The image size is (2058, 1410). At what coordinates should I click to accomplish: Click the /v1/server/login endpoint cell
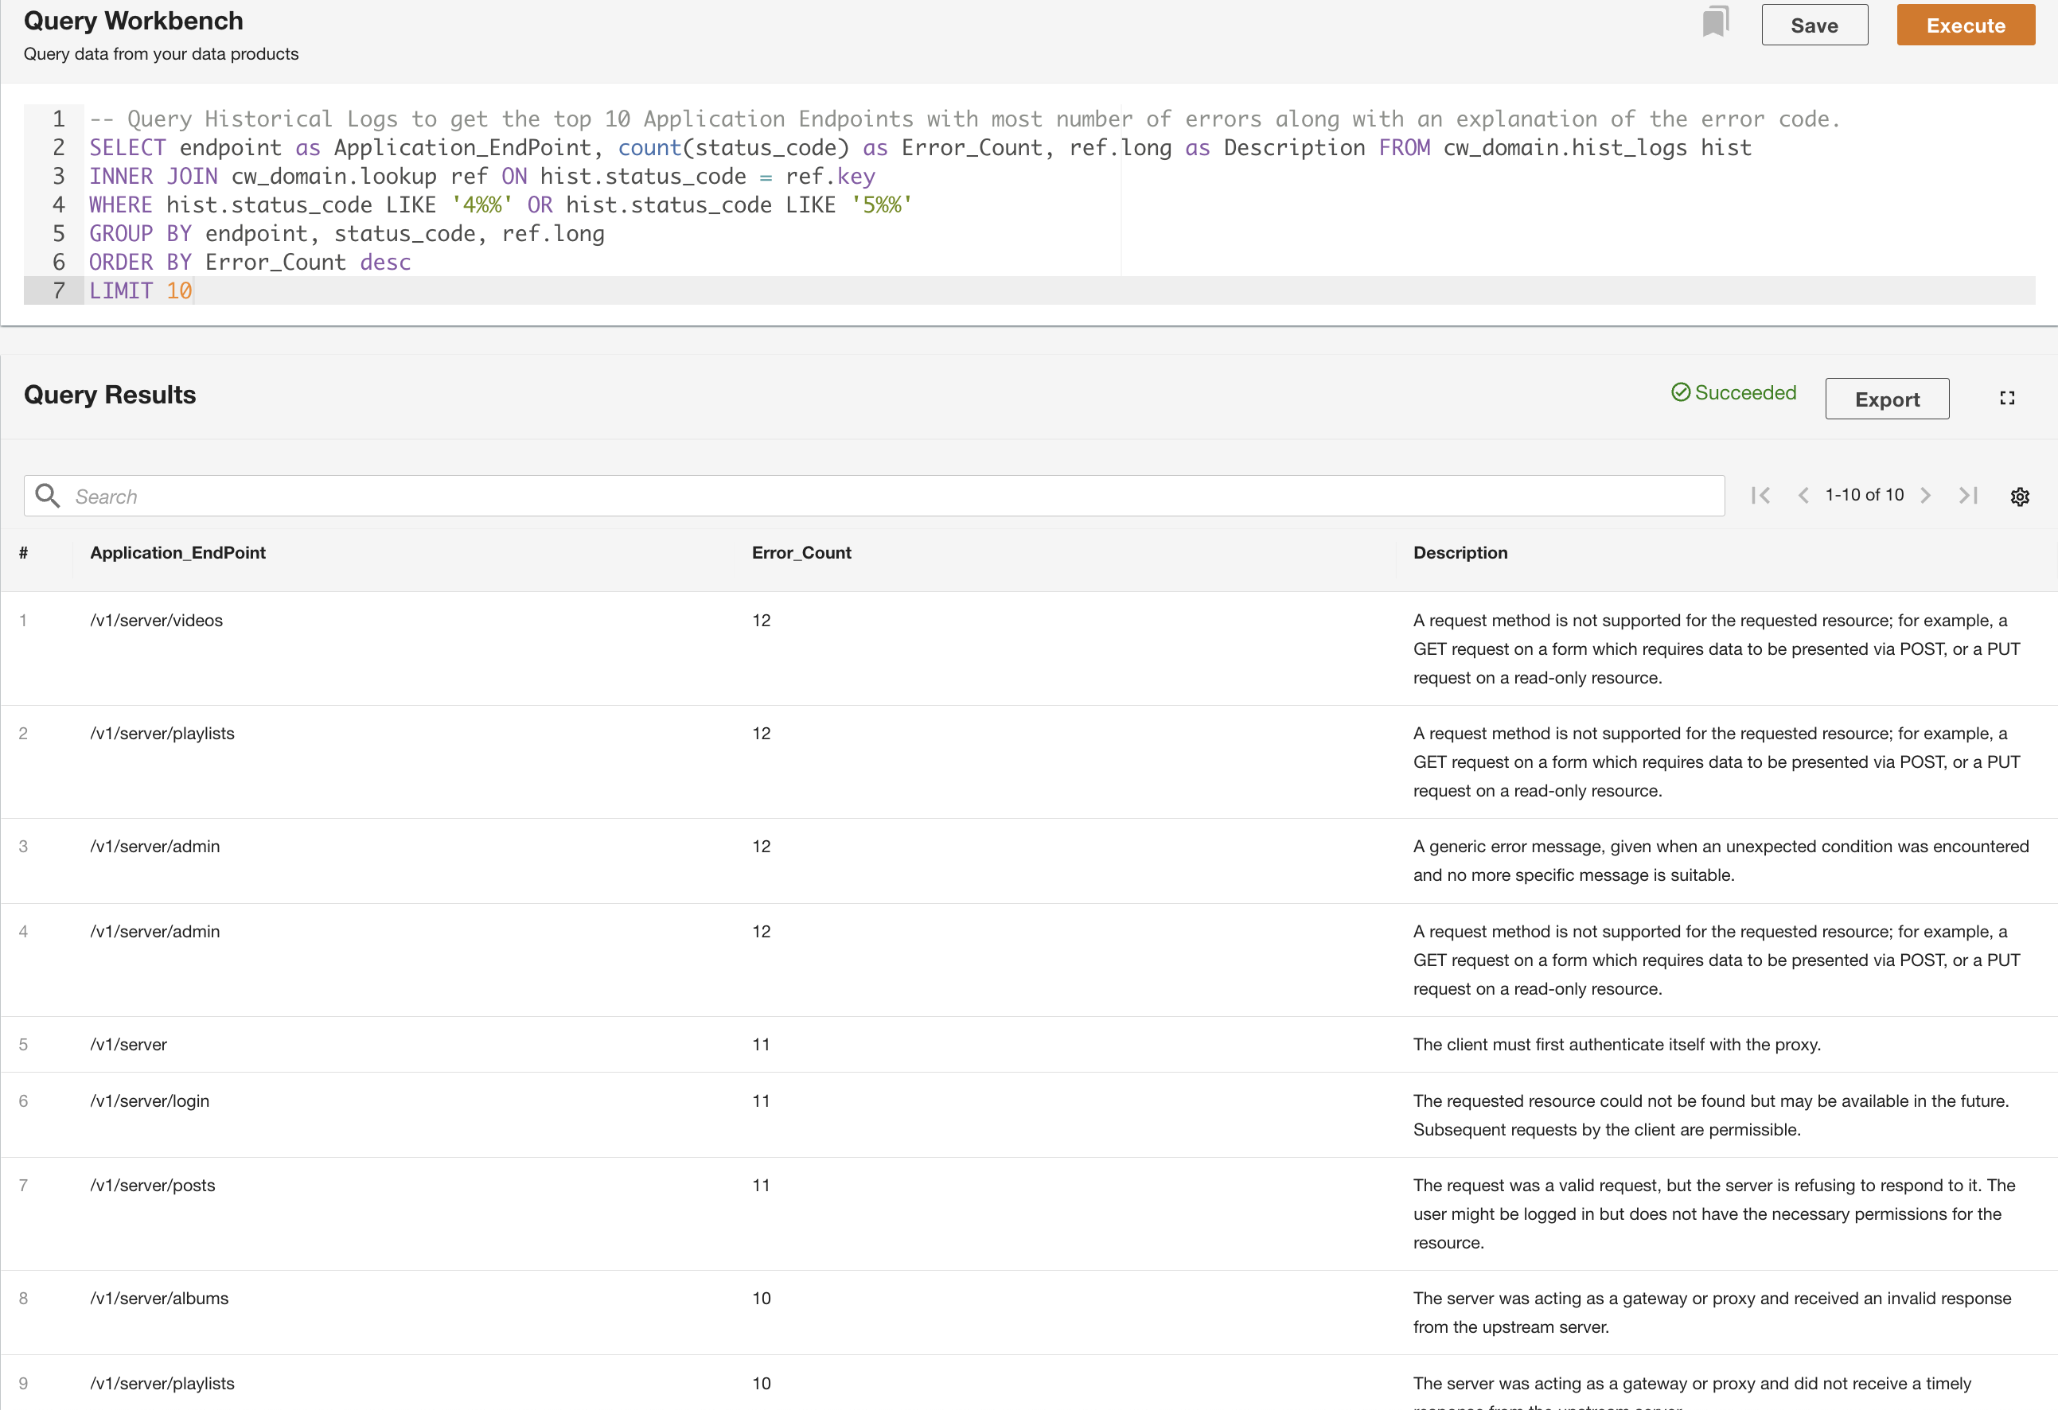[x=150, y=1101]
